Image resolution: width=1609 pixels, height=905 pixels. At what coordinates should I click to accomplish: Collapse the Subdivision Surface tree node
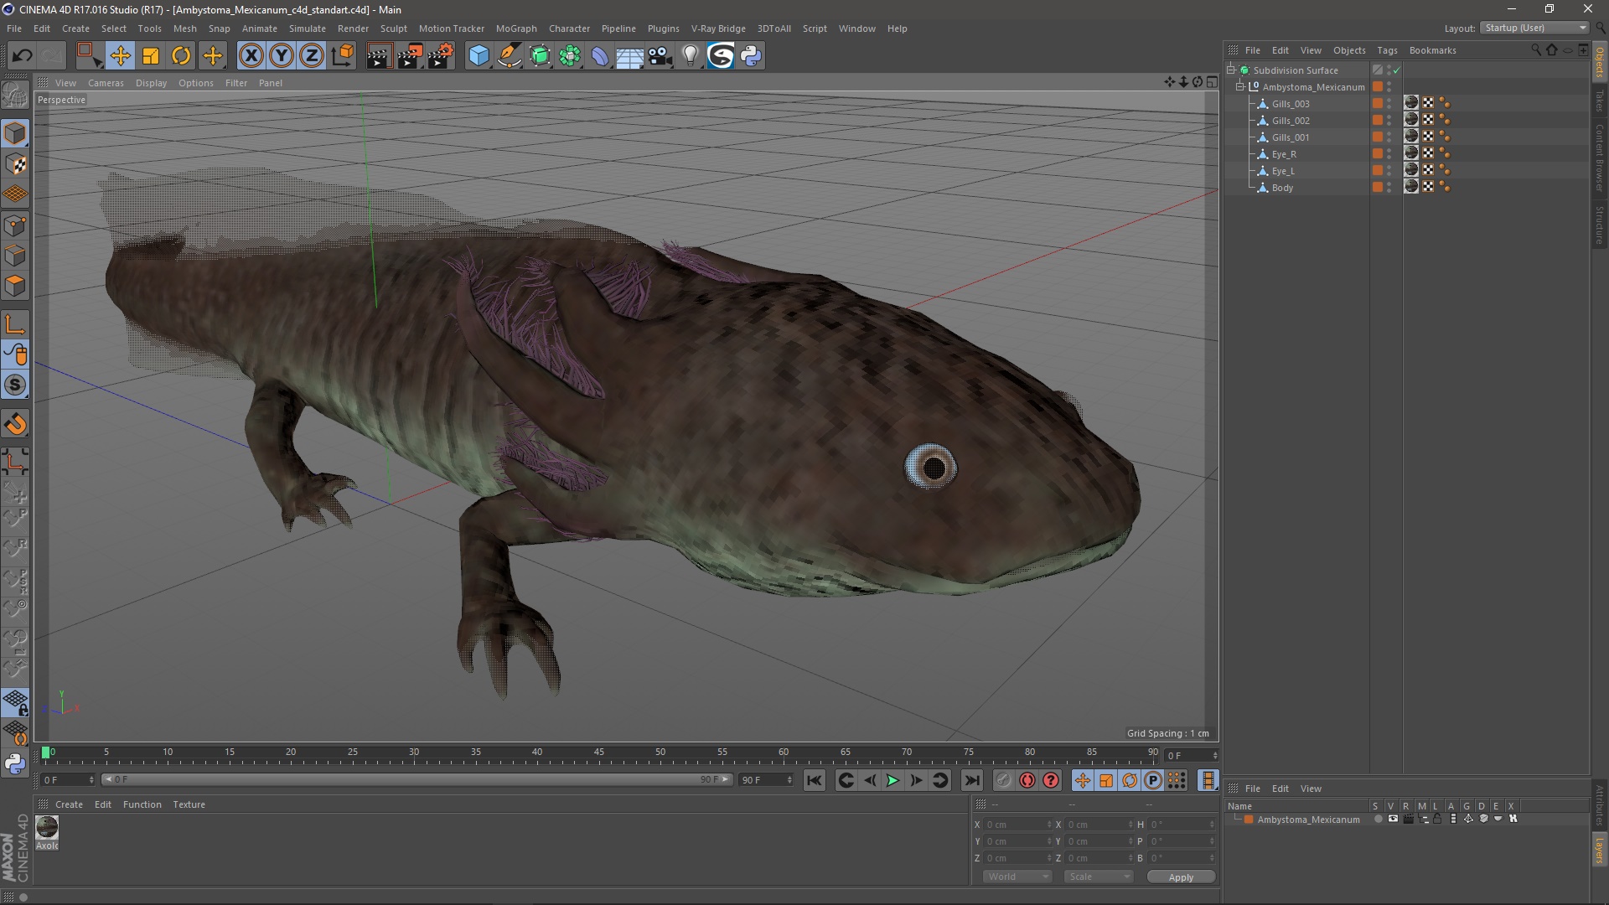point(1231,70)
